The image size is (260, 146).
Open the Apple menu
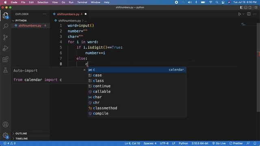pyautogui.click(x=5, y=2)
